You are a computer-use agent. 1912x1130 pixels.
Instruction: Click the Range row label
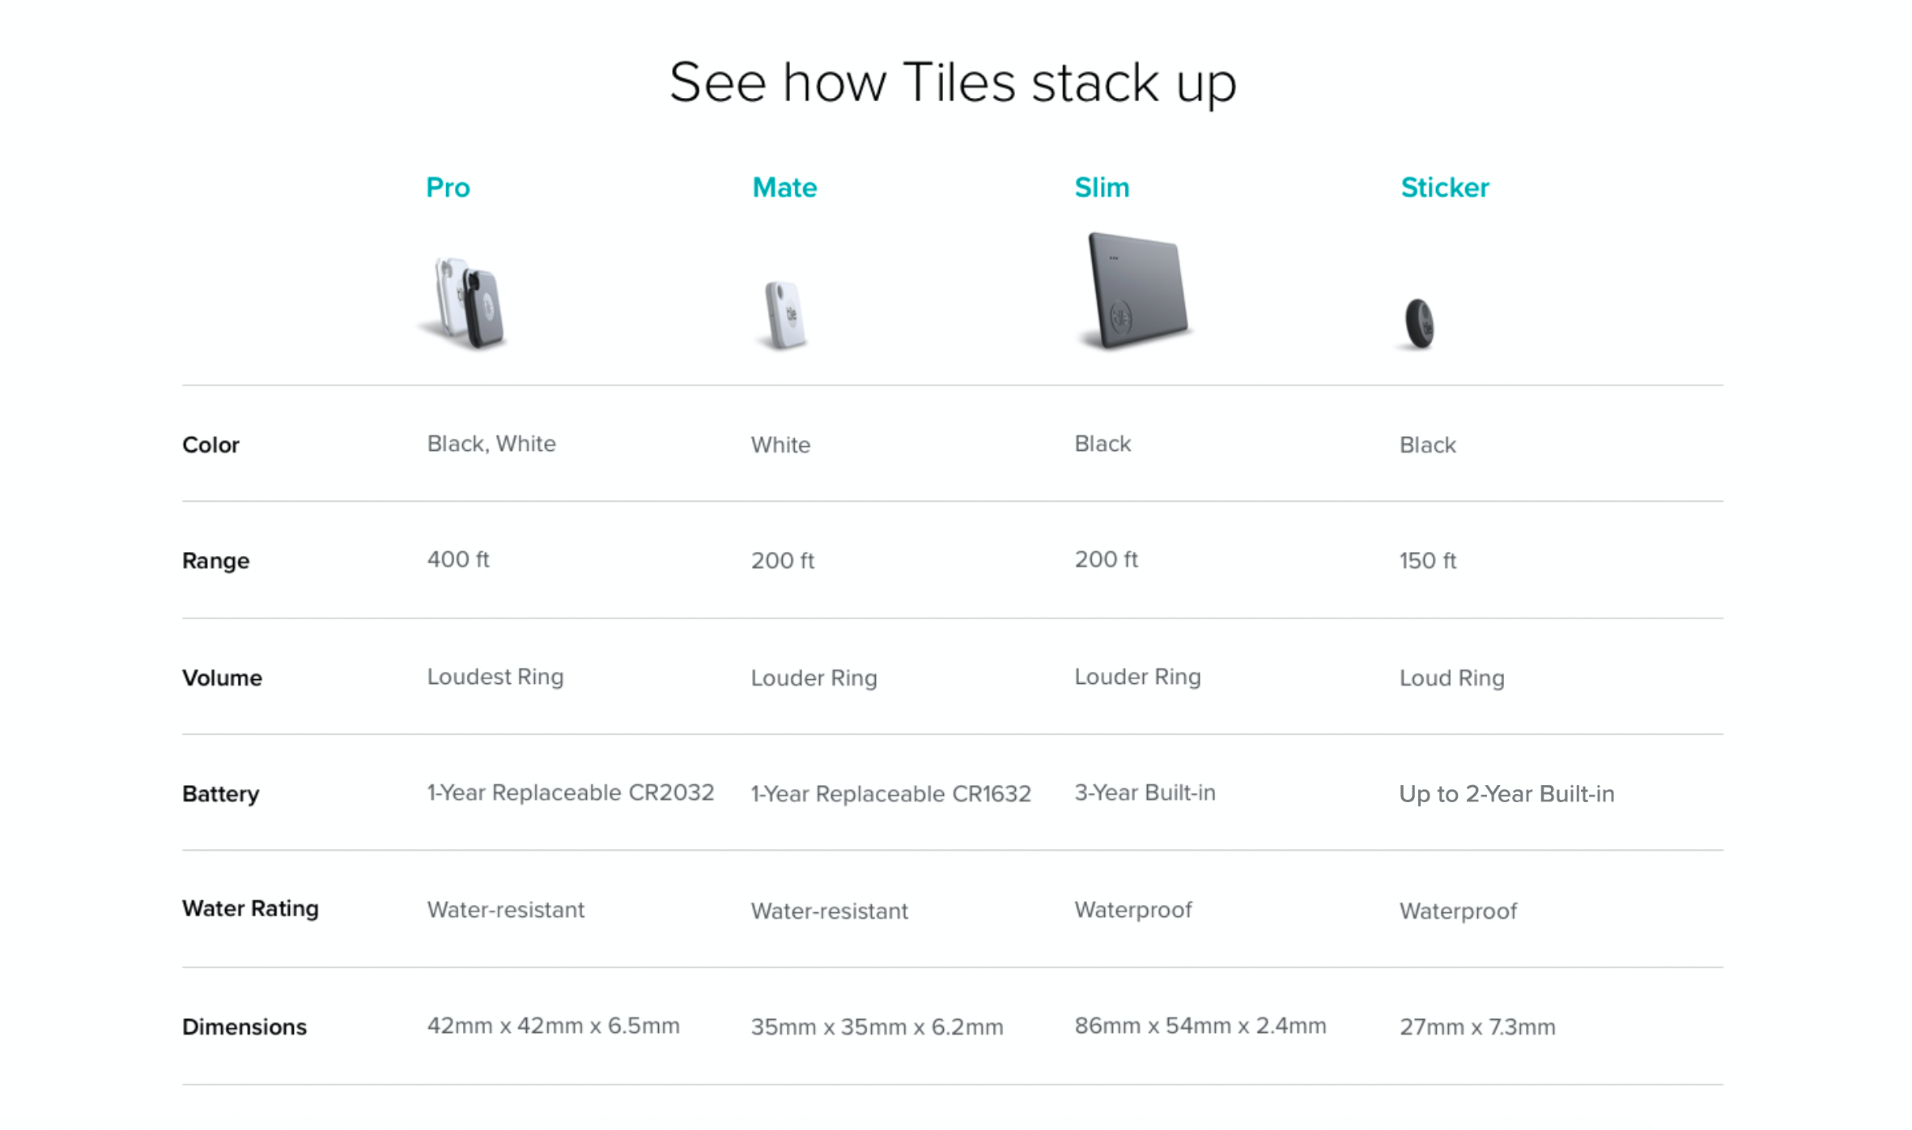(215, 561)
